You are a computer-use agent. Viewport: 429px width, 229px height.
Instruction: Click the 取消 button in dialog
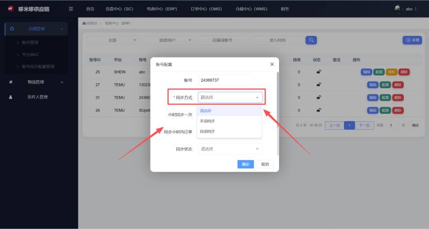point(265,164)
